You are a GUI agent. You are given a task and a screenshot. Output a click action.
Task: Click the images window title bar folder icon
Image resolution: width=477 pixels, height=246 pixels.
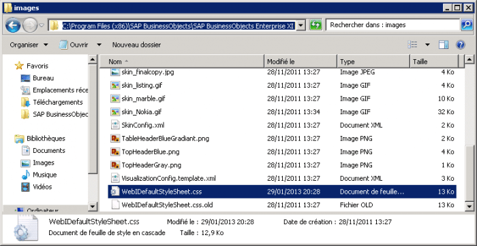[x=8, y=7]
